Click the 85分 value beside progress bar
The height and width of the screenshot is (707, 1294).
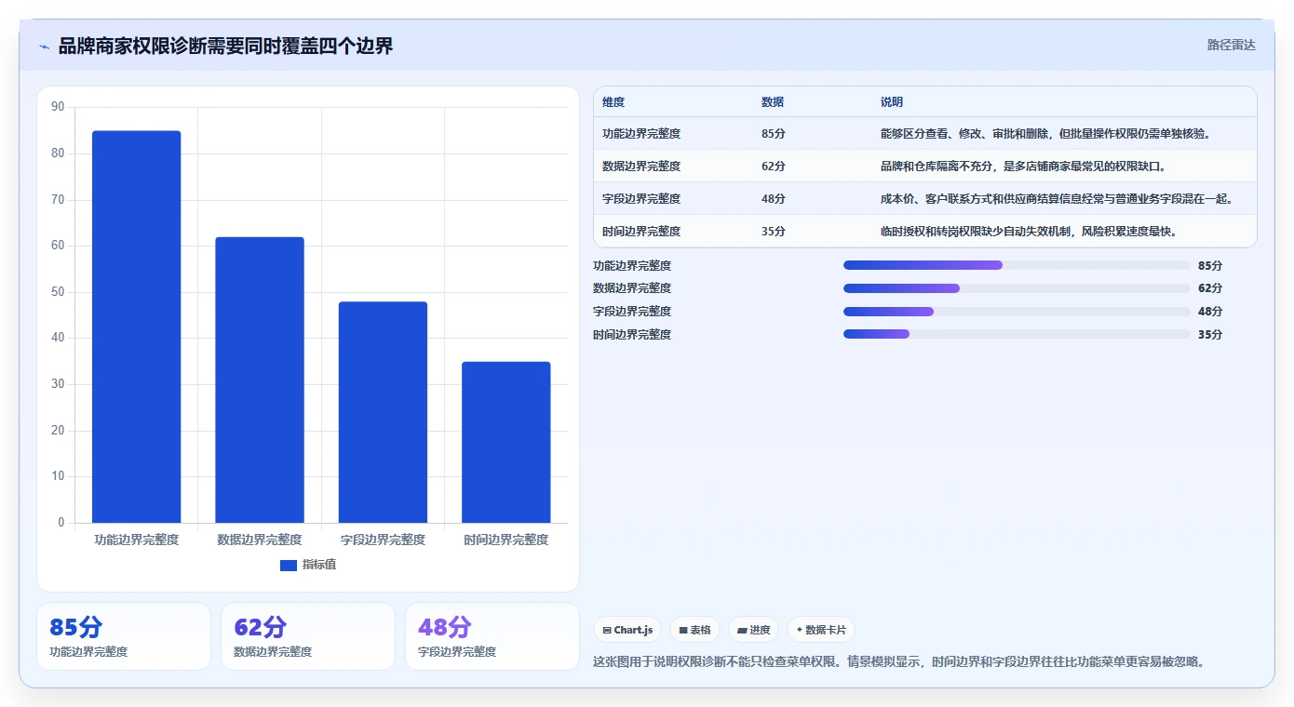click(1210, 265)
